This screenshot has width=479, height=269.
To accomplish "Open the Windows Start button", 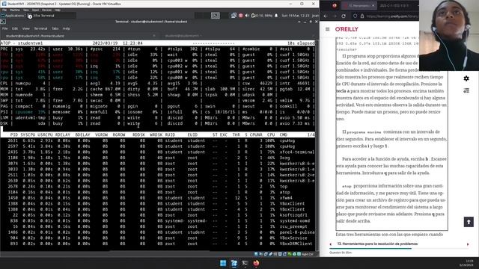I will tap(223, 263).
